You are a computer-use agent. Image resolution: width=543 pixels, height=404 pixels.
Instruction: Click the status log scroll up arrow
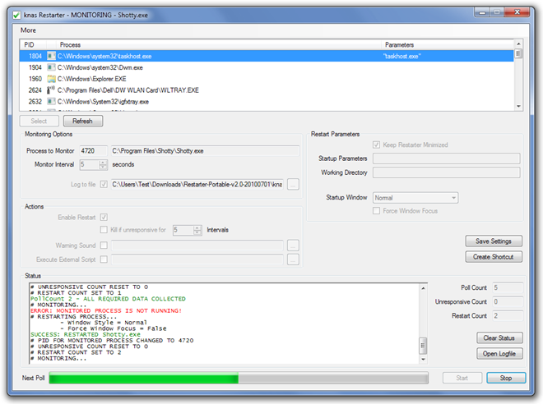coord(423,288)
